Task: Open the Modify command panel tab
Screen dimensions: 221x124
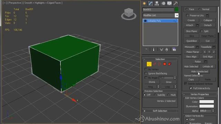Action: 151,3
